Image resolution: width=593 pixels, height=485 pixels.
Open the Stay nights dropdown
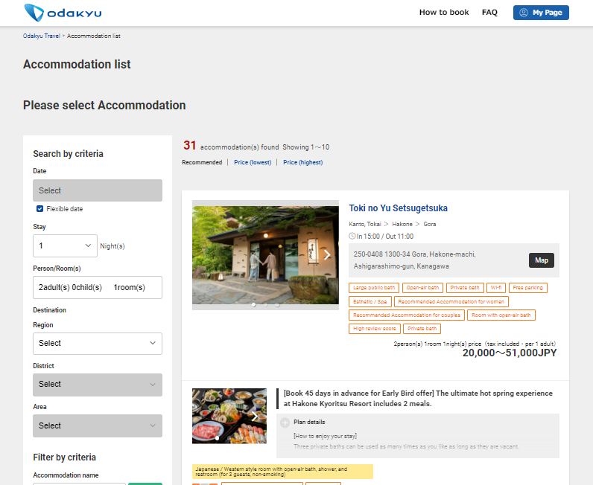[65, 245]
